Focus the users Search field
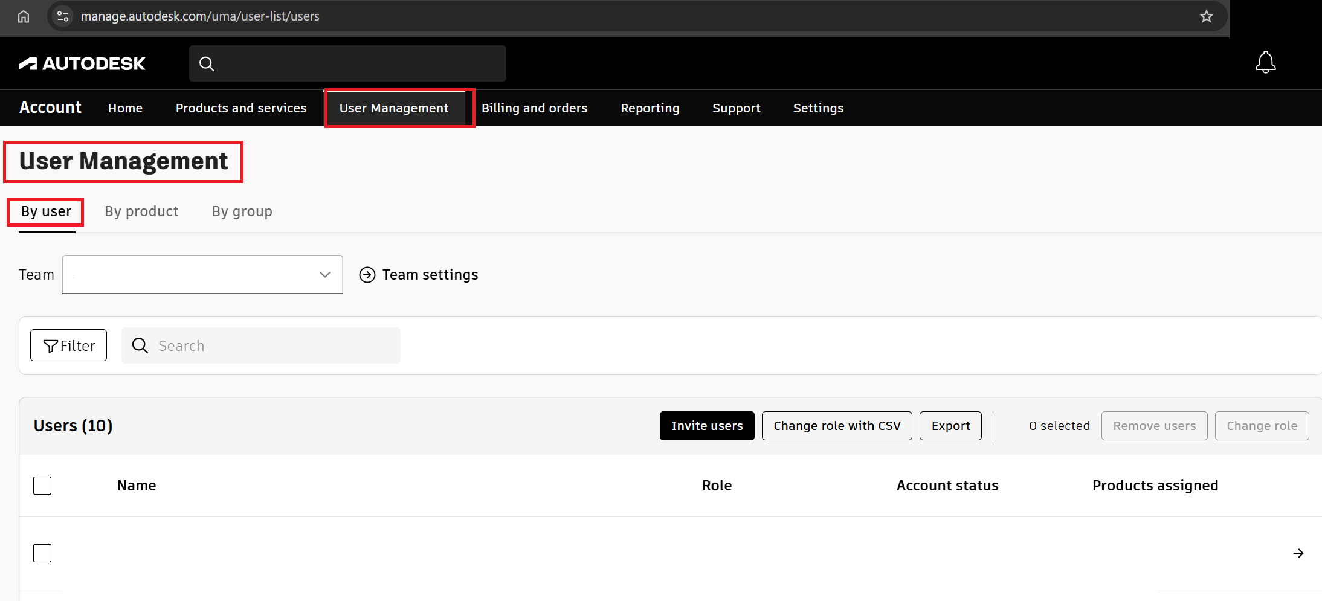This screenshot has height=601, width=1322. pos(261,345)
